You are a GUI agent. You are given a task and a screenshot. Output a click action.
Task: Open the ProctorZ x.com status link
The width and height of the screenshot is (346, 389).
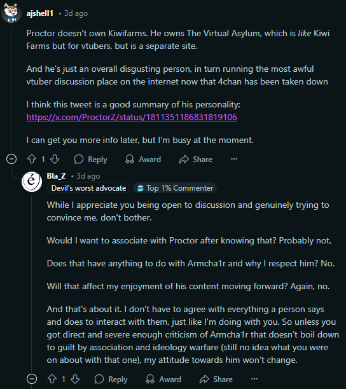(132, 117)
